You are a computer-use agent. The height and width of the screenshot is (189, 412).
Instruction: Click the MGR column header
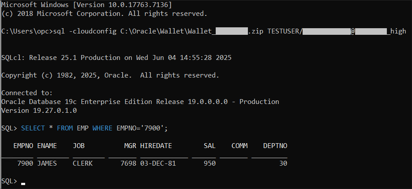tap(130, 146)
